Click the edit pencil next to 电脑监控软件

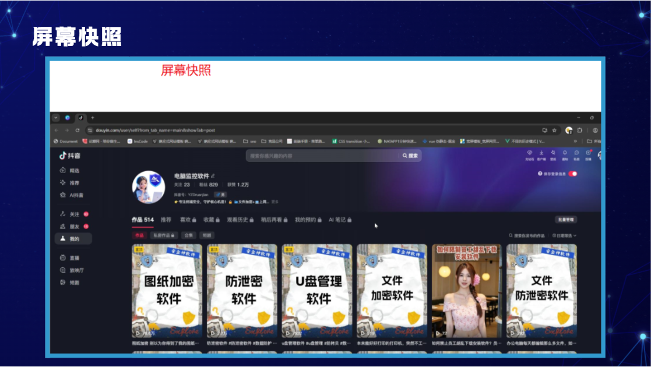click(x=213, y=176)
